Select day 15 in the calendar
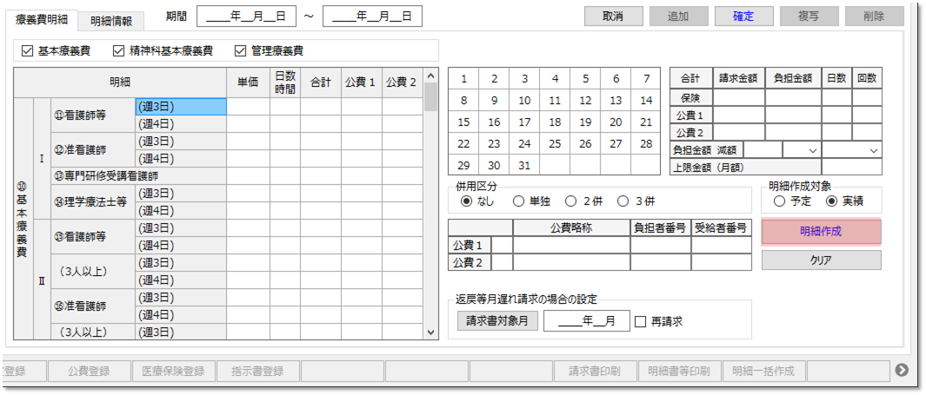The width and height of the screenshot is (926, 395). 463,122
